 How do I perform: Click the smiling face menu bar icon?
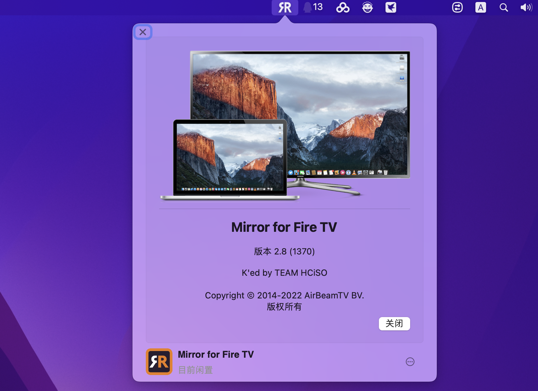point(367,7)
